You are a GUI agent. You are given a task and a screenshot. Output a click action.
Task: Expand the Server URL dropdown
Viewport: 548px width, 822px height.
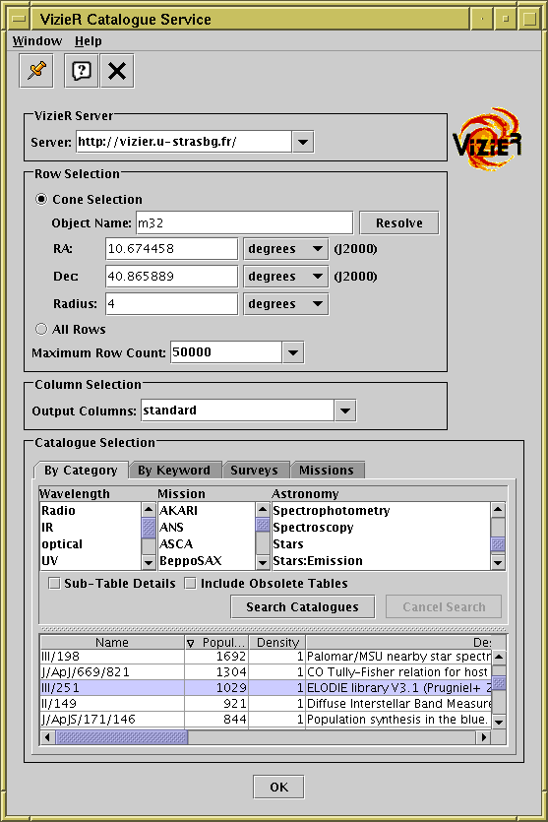[303, 142]
